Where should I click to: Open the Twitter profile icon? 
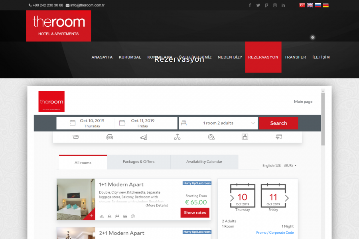click(258, 5)
